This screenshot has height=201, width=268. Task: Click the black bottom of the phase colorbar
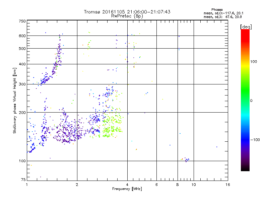(x=245, y=169)
